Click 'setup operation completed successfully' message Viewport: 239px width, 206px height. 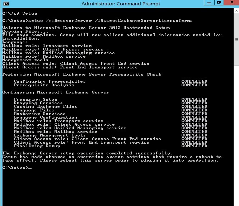click(x=87, y=153)
